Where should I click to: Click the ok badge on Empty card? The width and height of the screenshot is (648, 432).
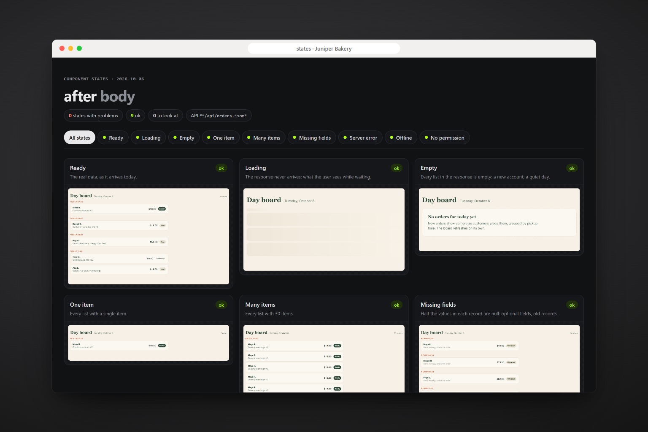pyautogui.click(x=572, y=168)
